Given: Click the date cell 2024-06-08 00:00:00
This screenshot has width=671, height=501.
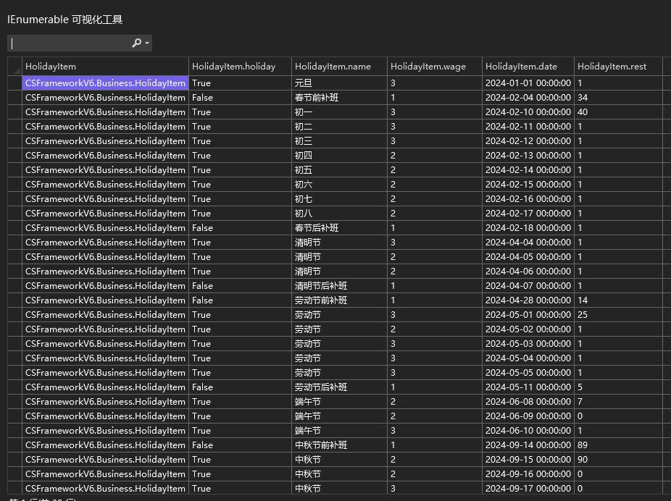Looking at the screenshot, I should point(528,402).
